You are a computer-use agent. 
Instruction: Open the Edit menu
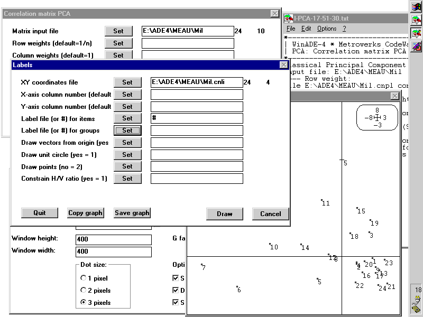click(307, 29)
